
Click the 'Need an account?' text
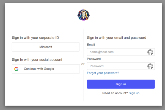point(115,93)
